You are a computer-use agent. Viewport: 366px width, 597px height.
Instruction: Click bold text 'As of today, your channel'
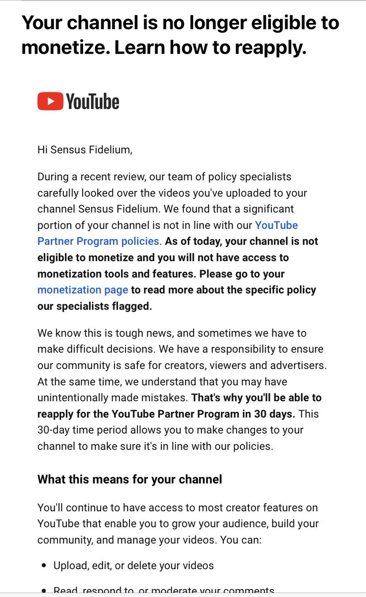click(x=242, y=241)
